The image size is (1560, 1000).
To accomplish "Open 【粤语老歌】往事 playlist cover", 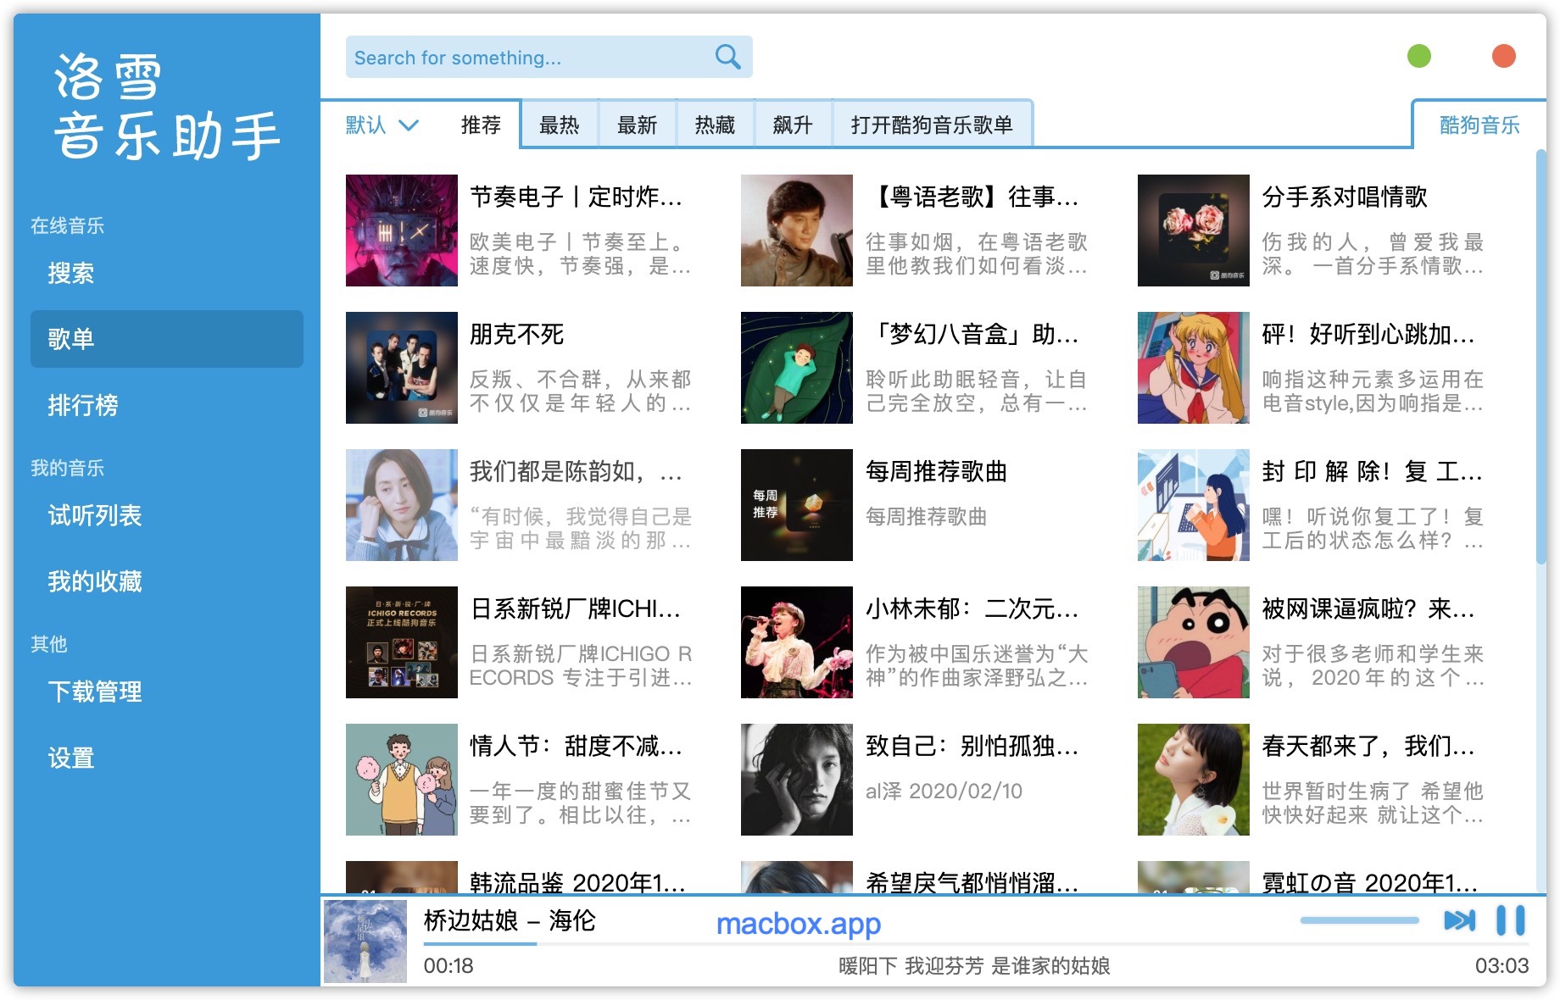I will pyautogui.click(x=797, y=231).
